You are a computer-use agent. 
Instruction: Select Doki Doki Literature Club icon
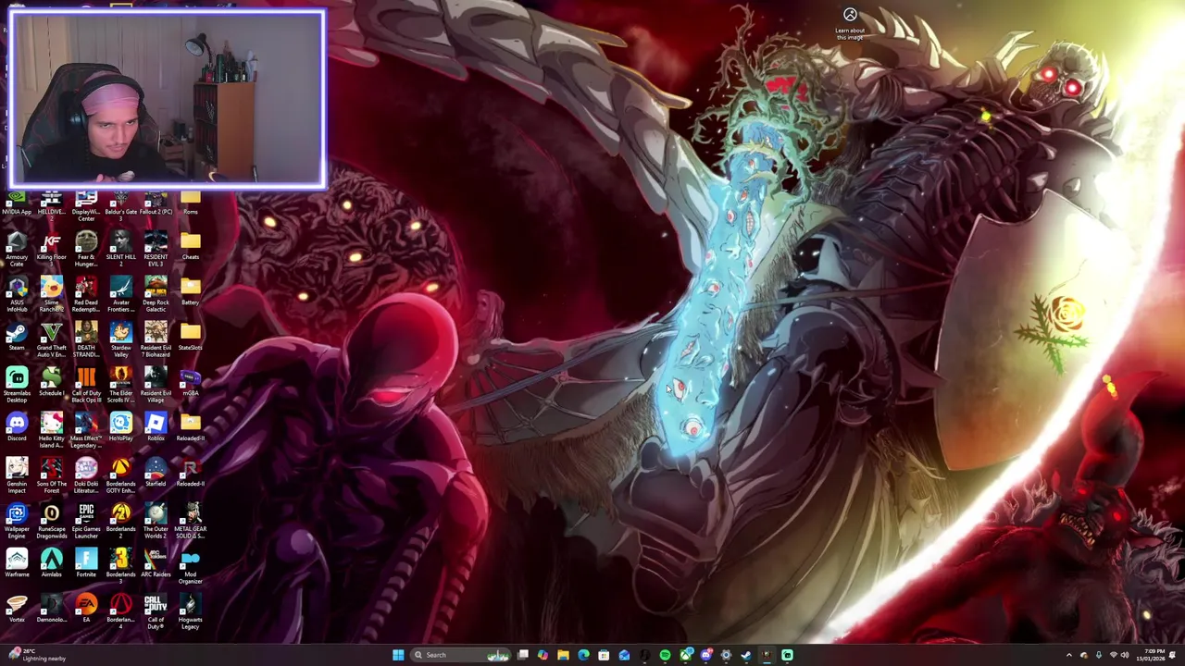[x=86, y=475]
